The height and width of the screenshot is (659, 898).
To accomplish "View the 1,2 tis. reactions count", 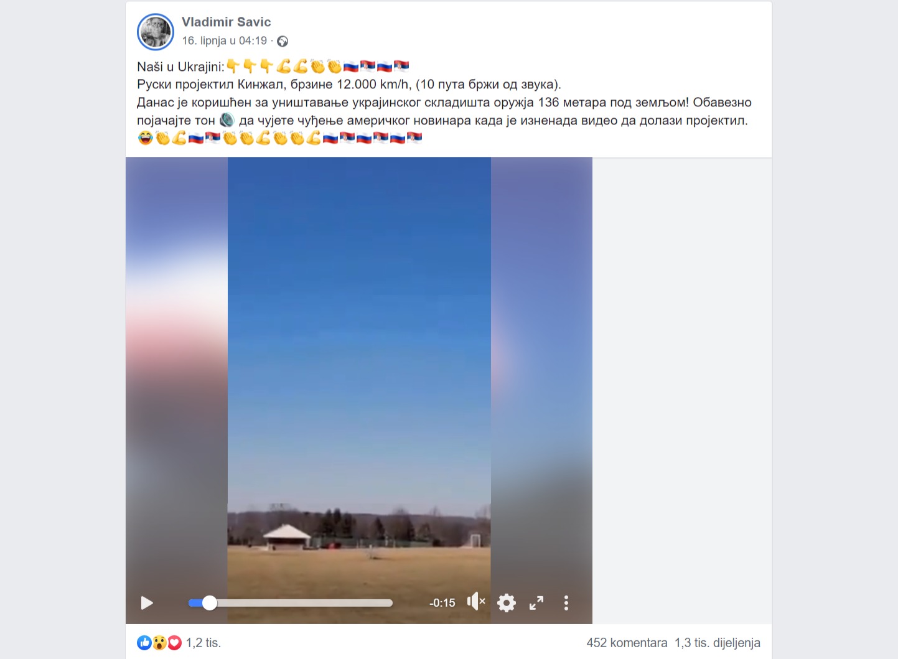I will click(203, 643).
